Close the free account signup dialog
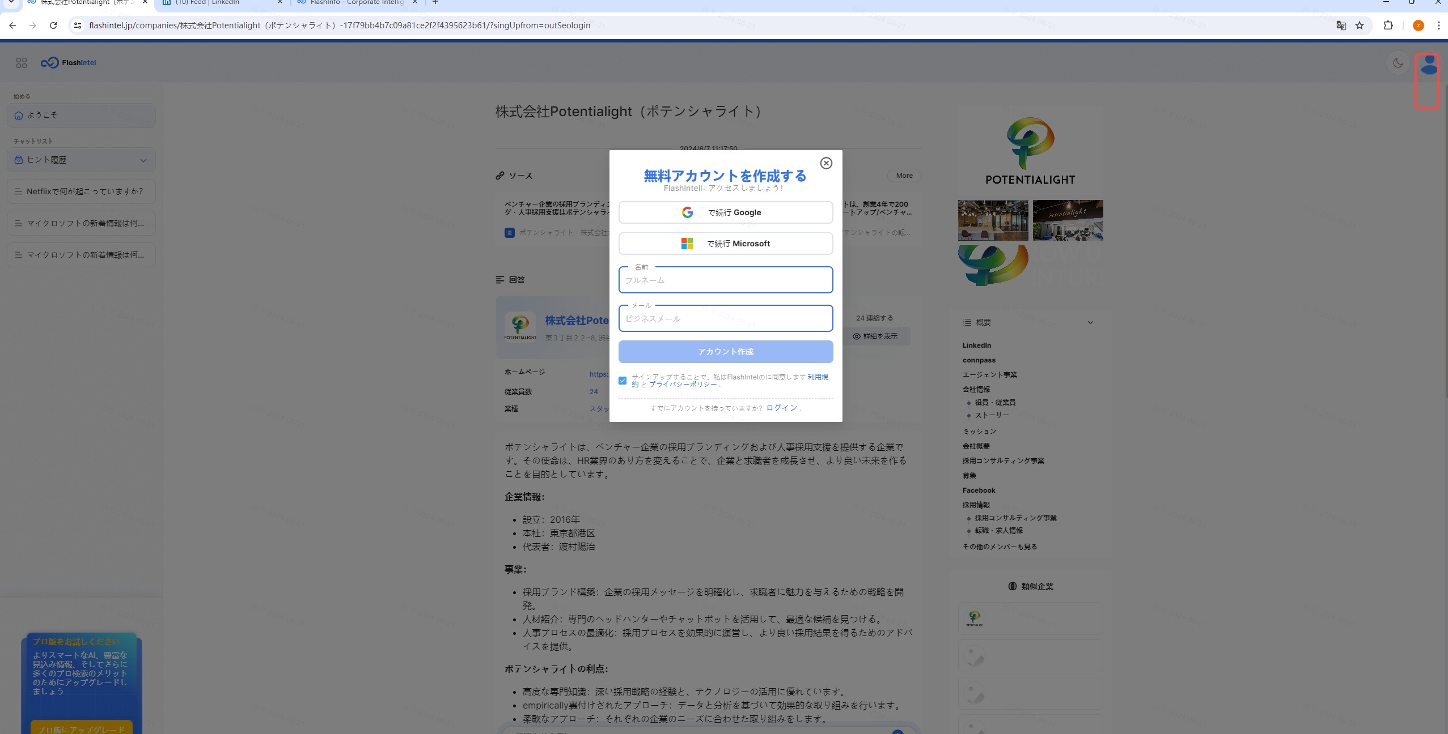 (x=826, y=163)
